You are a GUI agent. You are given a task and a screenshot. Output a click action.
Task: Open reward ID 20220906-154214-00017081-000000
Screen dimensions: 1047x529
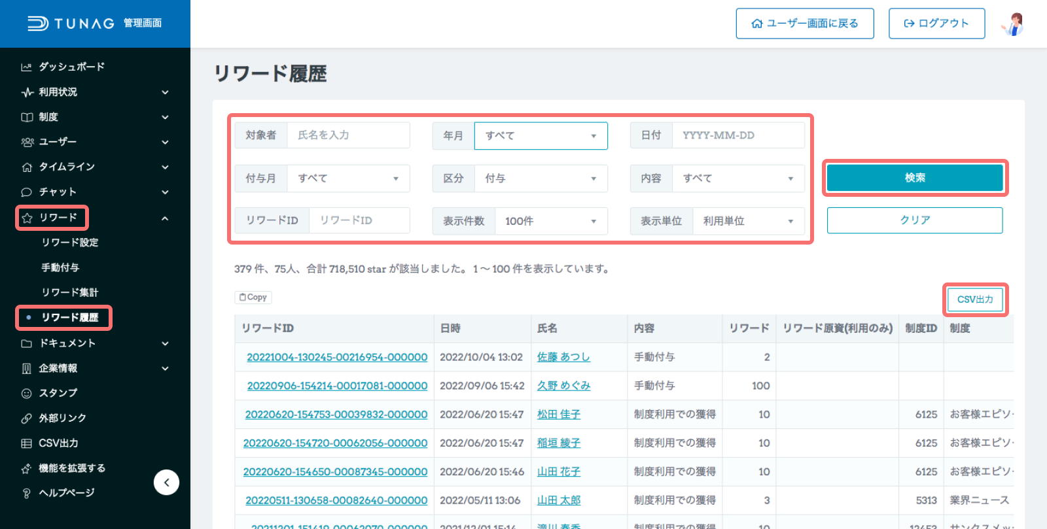pos(337,386)
